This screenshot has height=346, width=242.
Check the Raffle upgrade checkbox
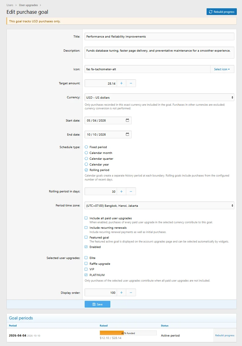coord(86,264)
